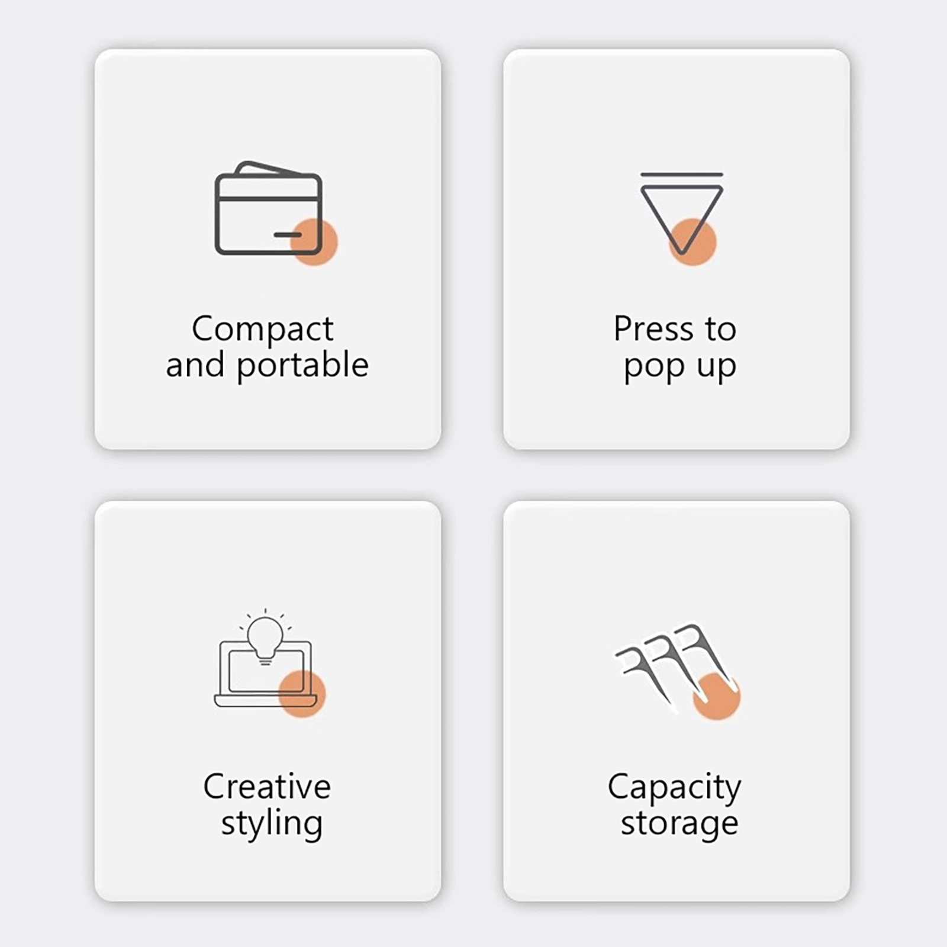Open the Press to pop up card
Screen dimensions: 947x947
click(677, 249)
